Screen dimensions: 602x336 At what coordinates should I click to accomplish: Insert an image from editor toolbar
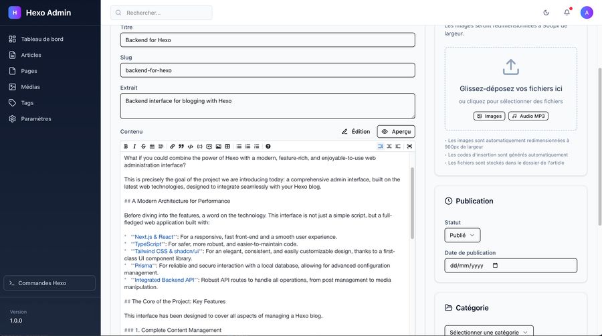[x=219, y=147]
